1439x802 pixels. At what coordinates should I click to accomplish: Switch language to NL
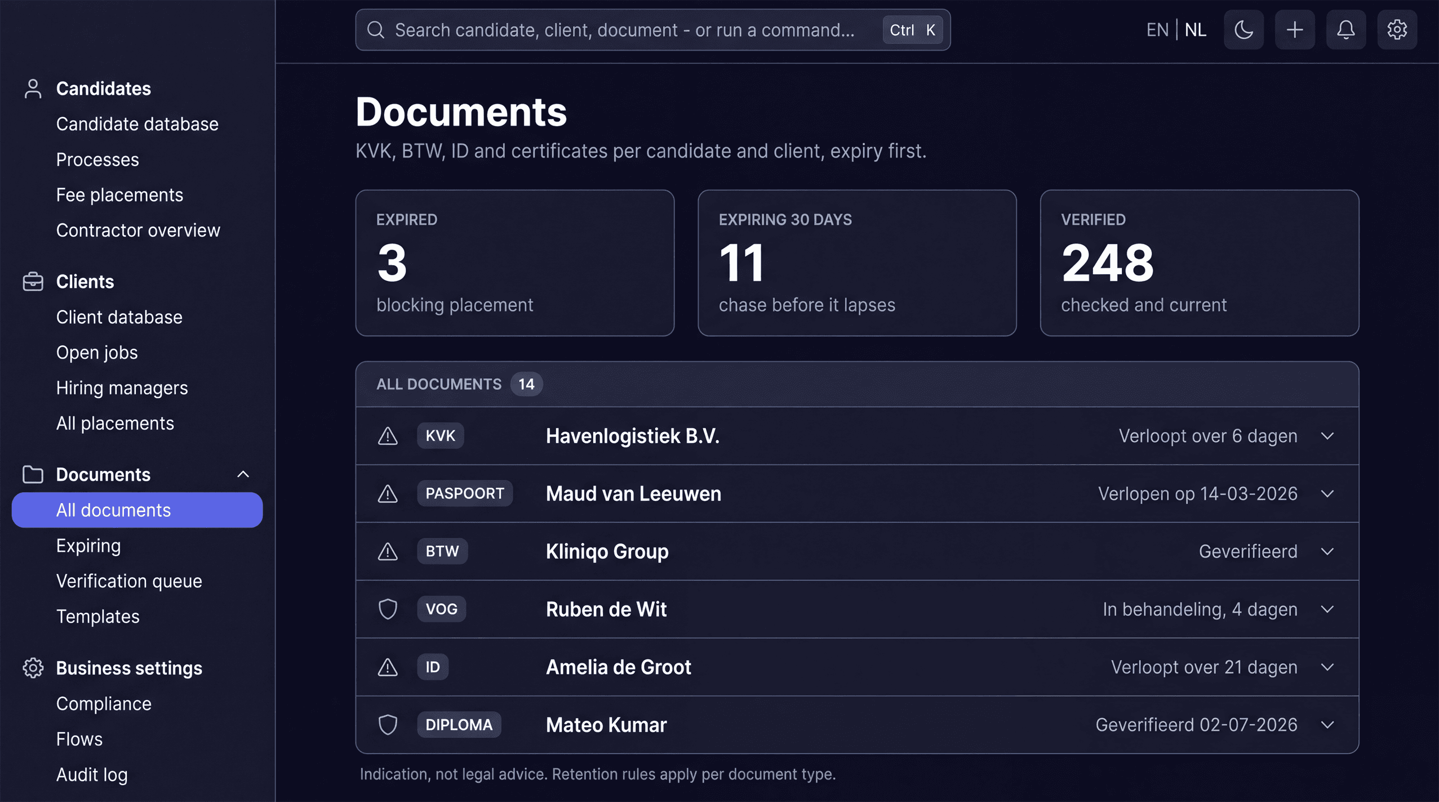[x=1195, y=30]
